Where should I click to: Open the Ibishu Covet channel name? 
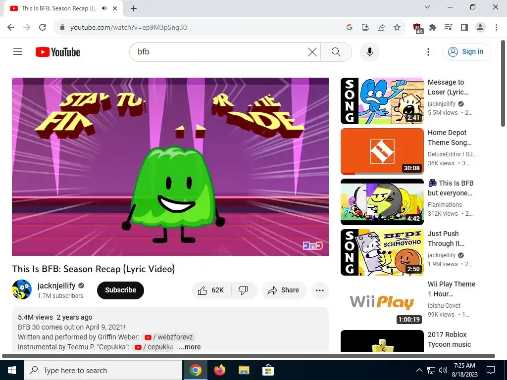[444, 305]
